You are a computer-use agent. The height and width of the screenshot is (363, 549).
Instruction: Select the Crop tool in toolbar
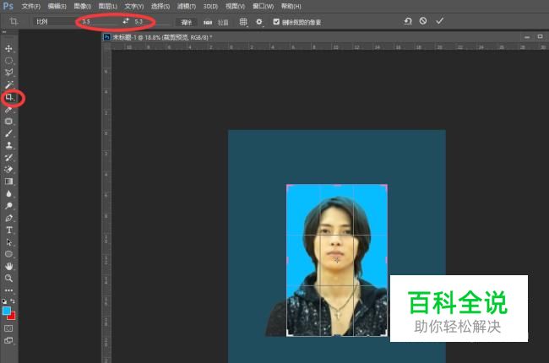[x=9, y=97]
